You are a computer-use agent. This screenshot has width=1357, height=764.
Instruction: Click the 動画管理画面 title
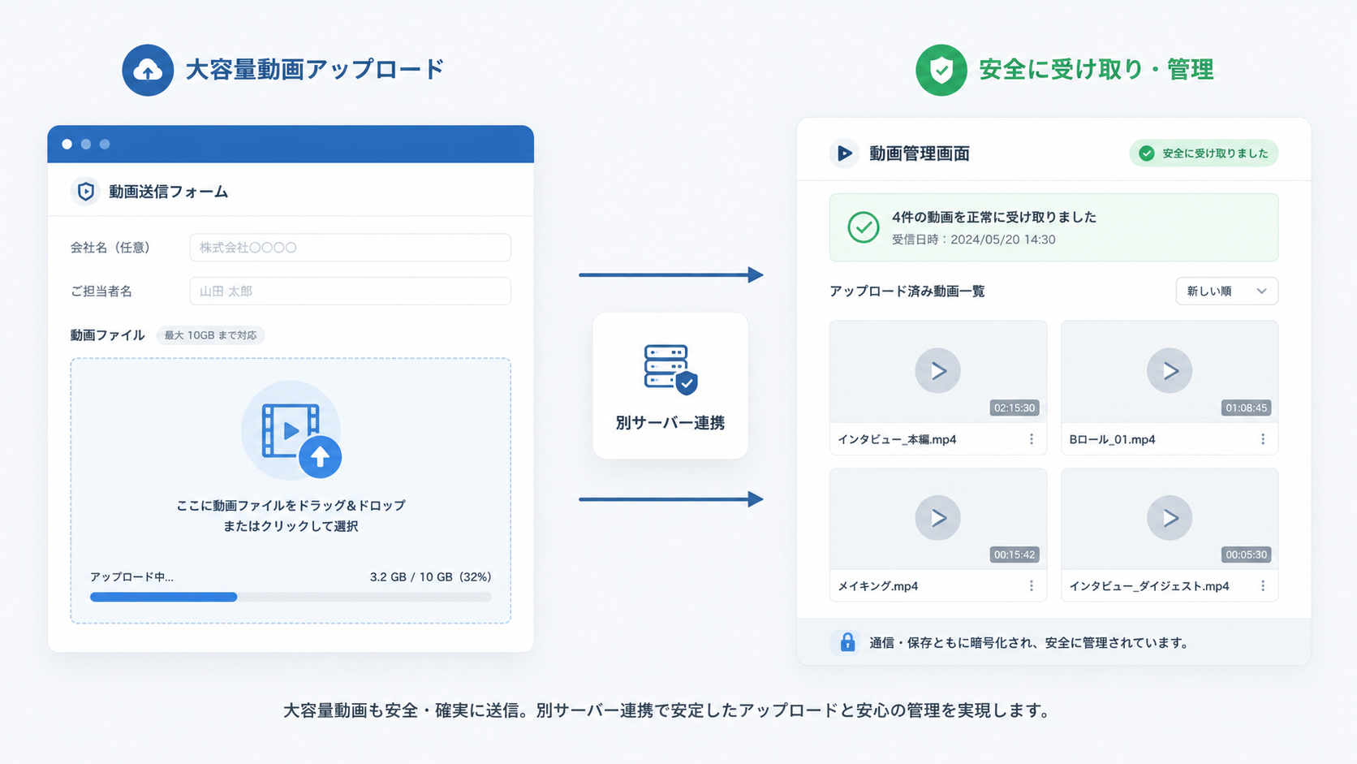[919, 153]
